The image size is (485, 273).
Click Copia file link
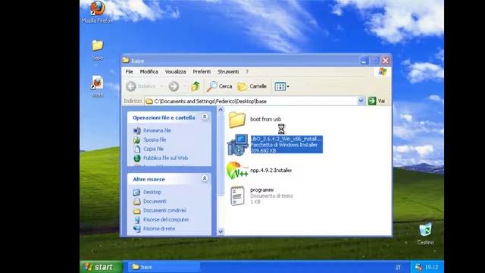coord(153,149)
